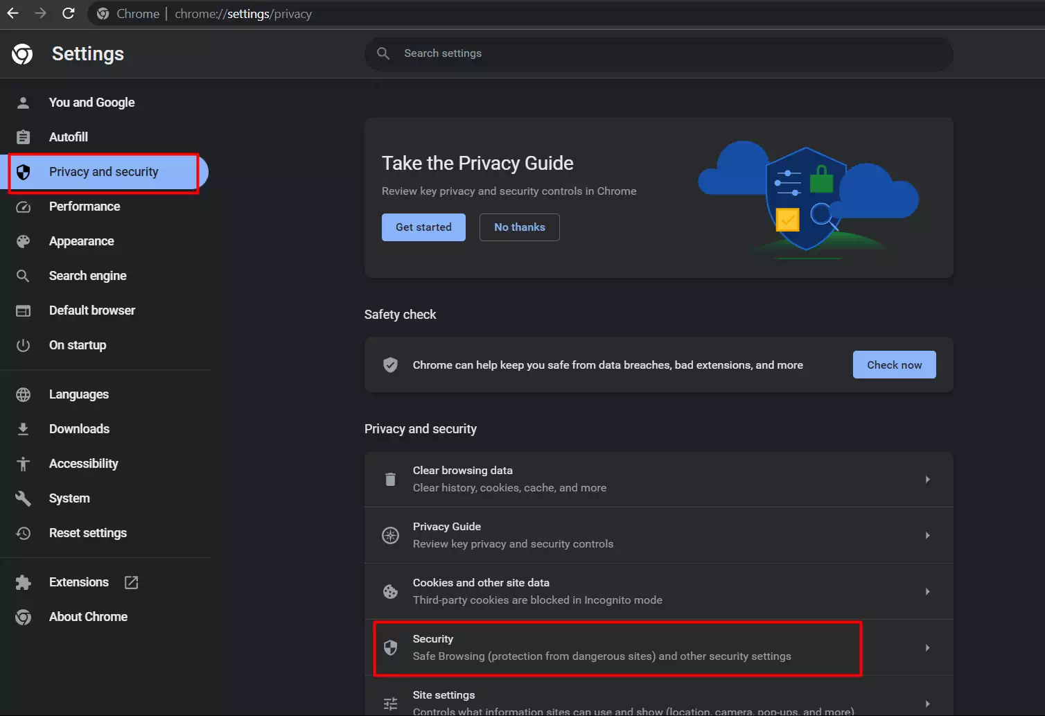Click the Languages globe icon
Screen dimensions: 1045x716
click(23, 394)
